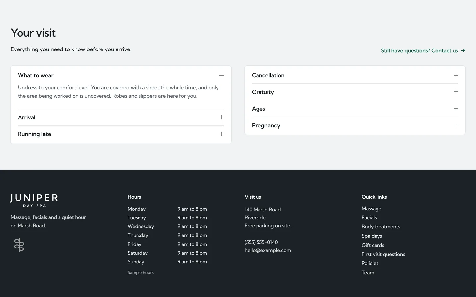Image resolution: width=476 pixels, height=297 pixels.
Task: Click the plus icon beside Cancellation
Action: [456, 75]
